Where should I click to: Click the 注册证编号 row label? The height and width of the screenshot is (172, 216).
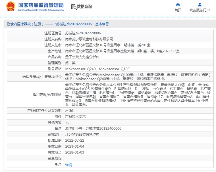53,33
